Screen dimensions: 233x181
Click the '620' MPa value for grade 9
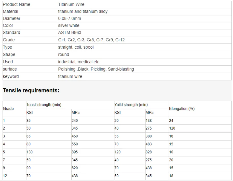pyautogui.click(x=75, y=168)
